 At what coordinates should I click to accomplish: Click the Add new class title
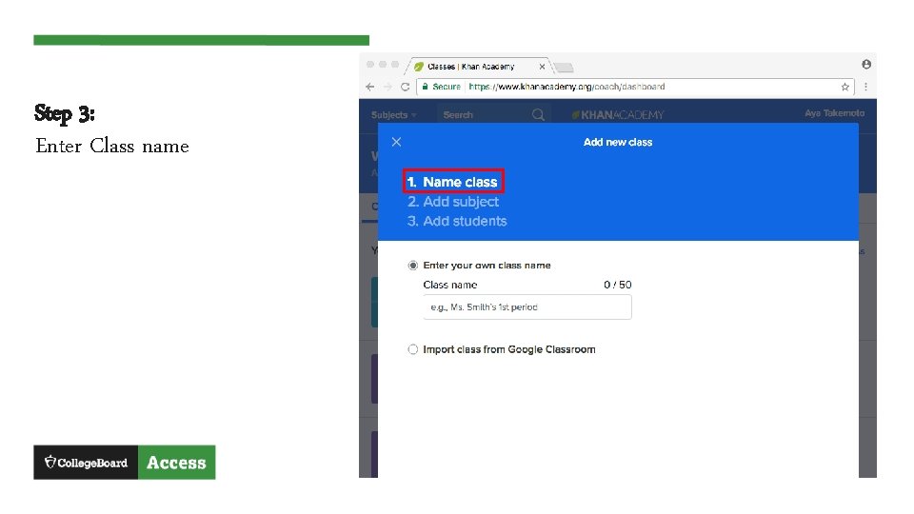point(618,142)
